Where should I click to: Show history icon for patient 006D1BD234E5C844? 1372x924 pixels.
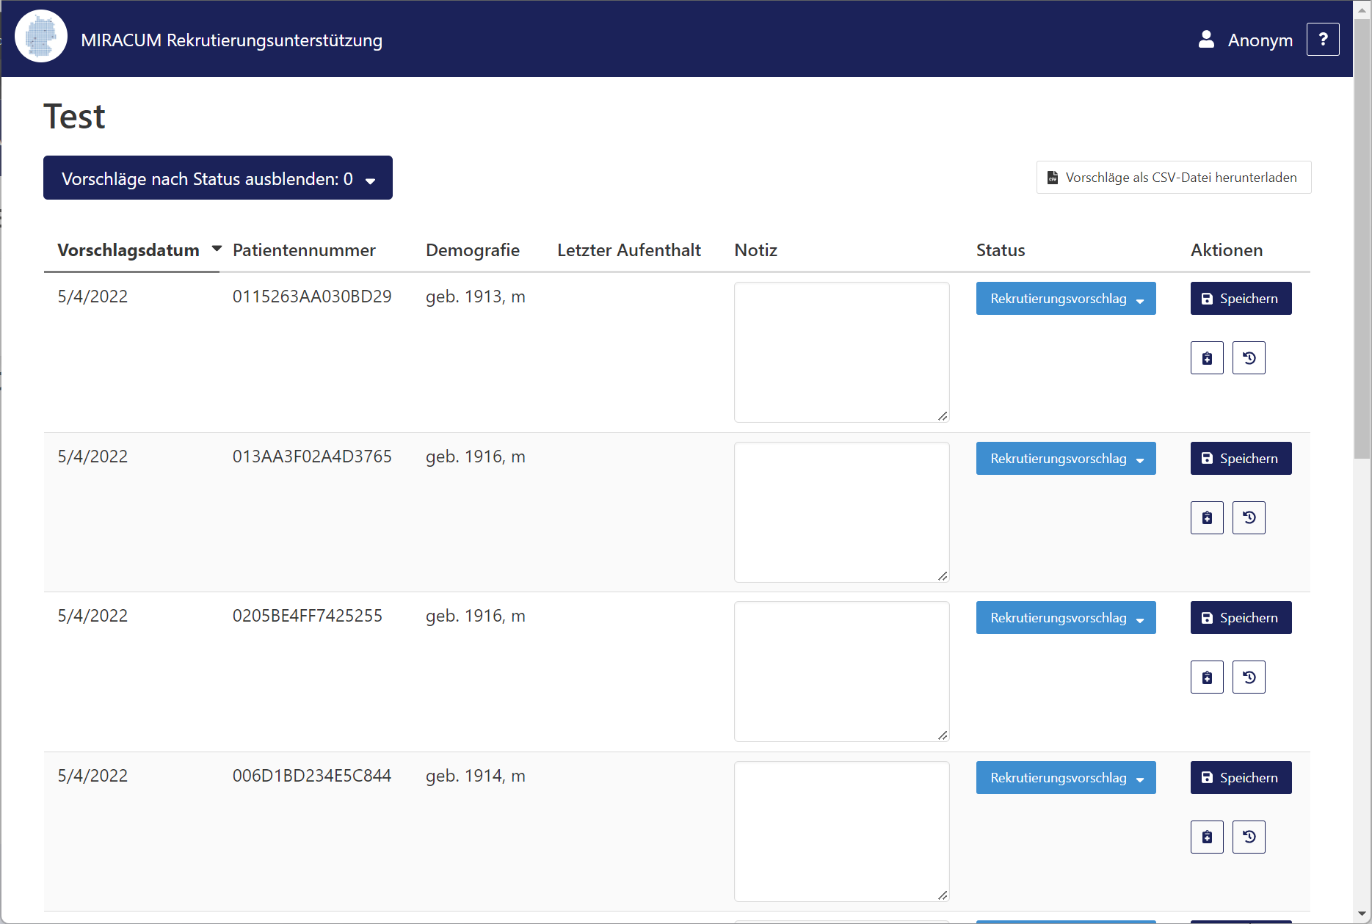pyautogui.click(x=1249, y=837)
